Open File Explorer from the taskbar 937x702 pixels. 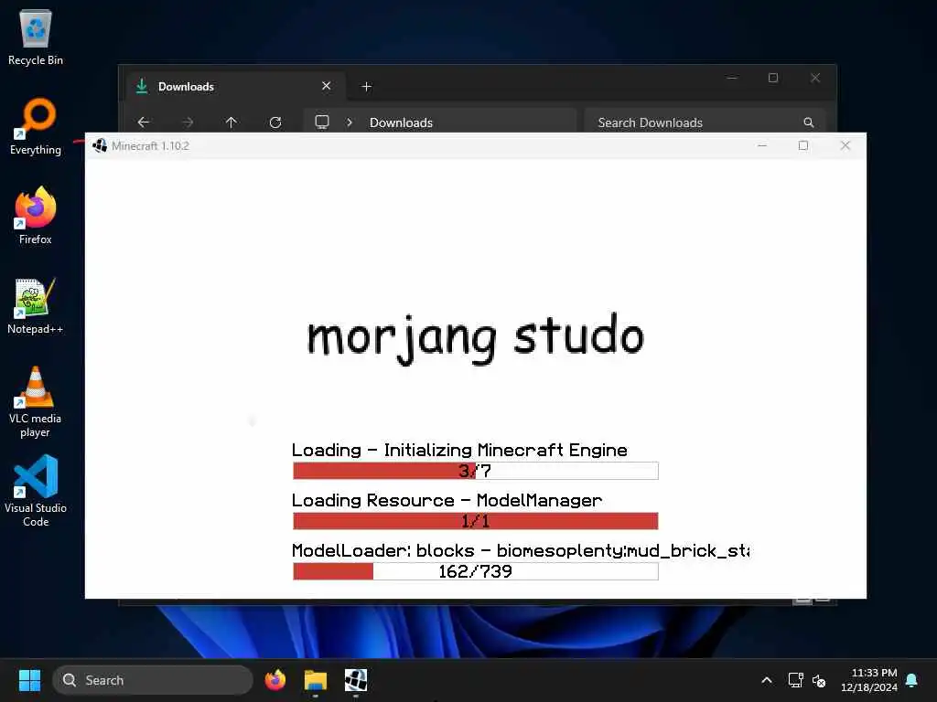click(316, 680)
